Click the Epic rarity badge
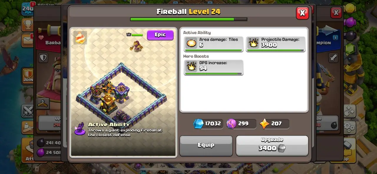377x174 pixels. coord(160,35)
